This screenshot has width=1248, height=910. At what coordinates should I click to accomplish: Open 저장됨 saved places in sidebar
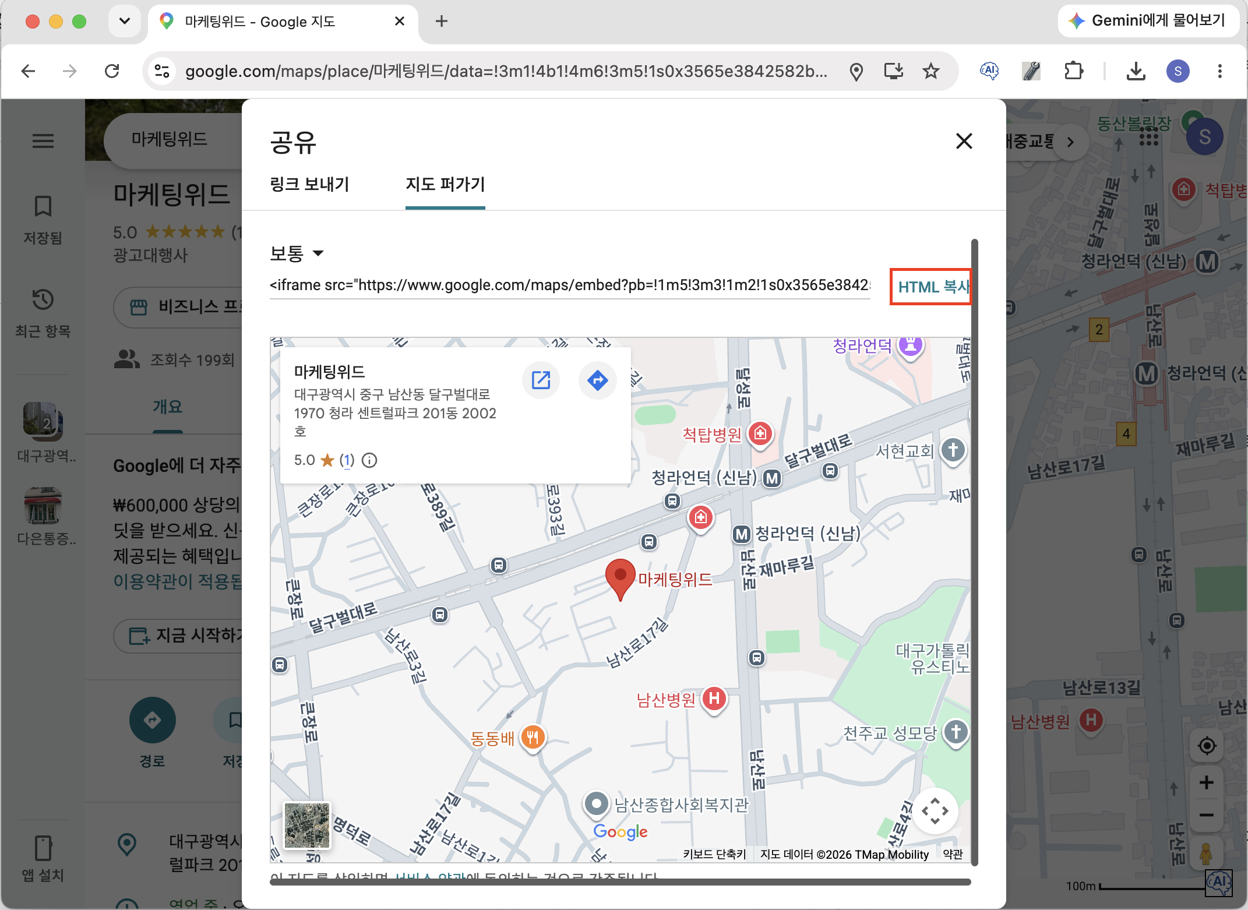pyautogui.click(x=43, y=220)
